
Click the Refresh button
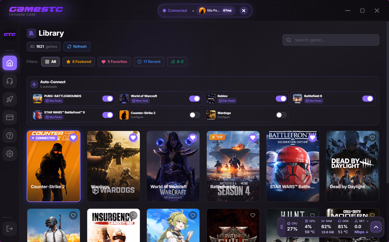point(77,47)
